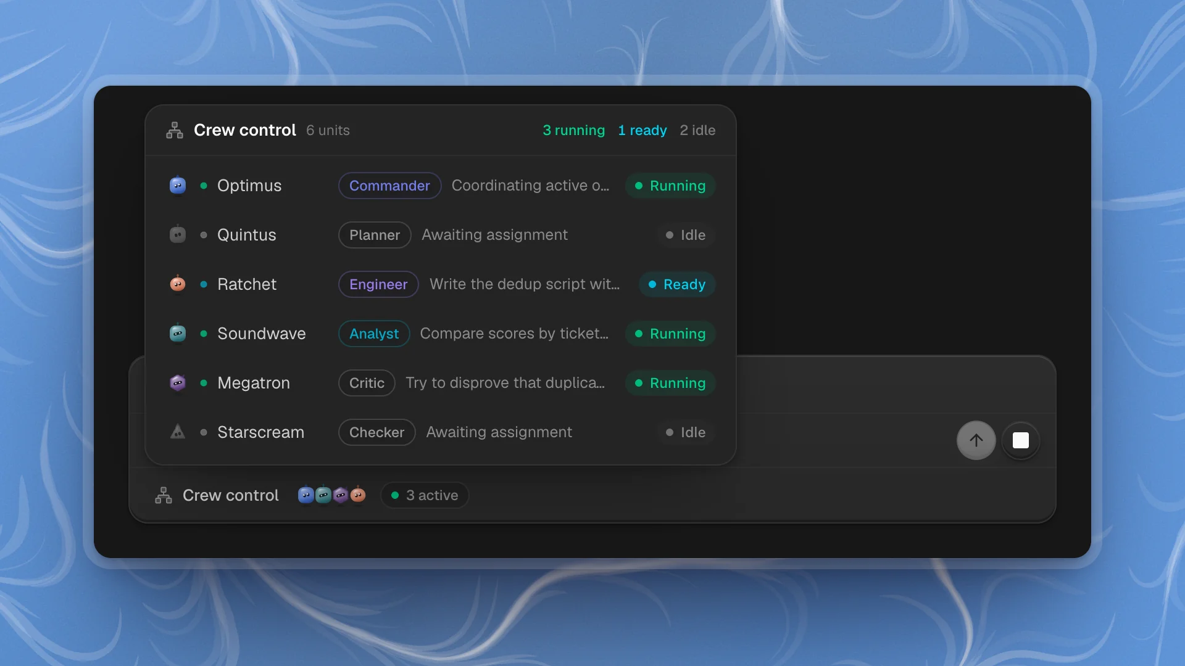Select the Megatron unit name
The height and width of the screenshot is (666, 1185).
254,383
